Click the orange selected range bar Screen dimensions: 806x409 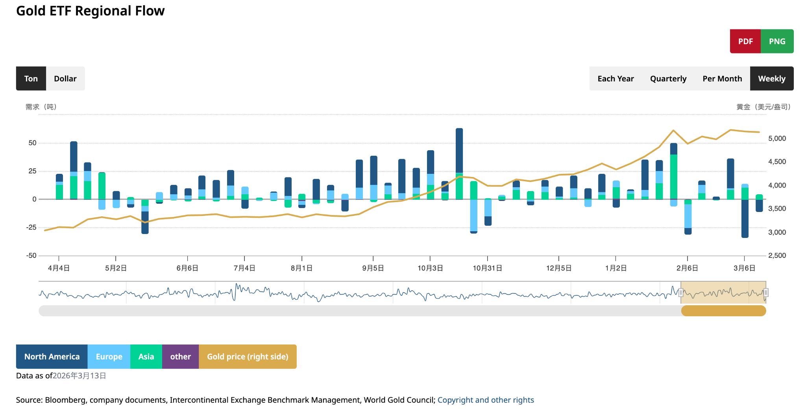[724, 311]
